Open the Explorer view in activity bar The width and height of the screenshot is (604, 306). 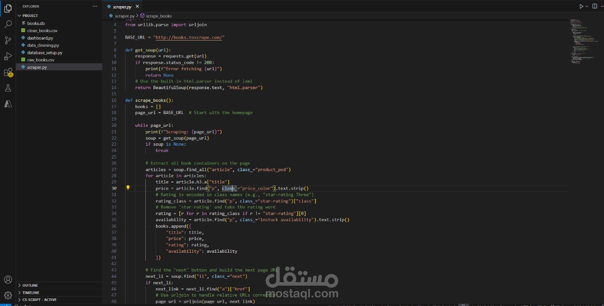[x=8, y=8]
